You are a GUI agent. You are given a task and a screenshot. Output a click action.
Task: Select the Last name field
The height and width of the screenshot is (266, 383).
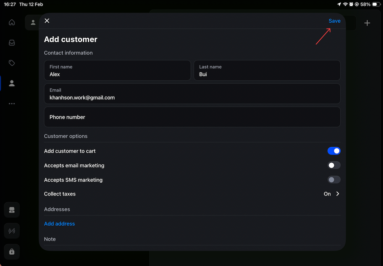267,71
